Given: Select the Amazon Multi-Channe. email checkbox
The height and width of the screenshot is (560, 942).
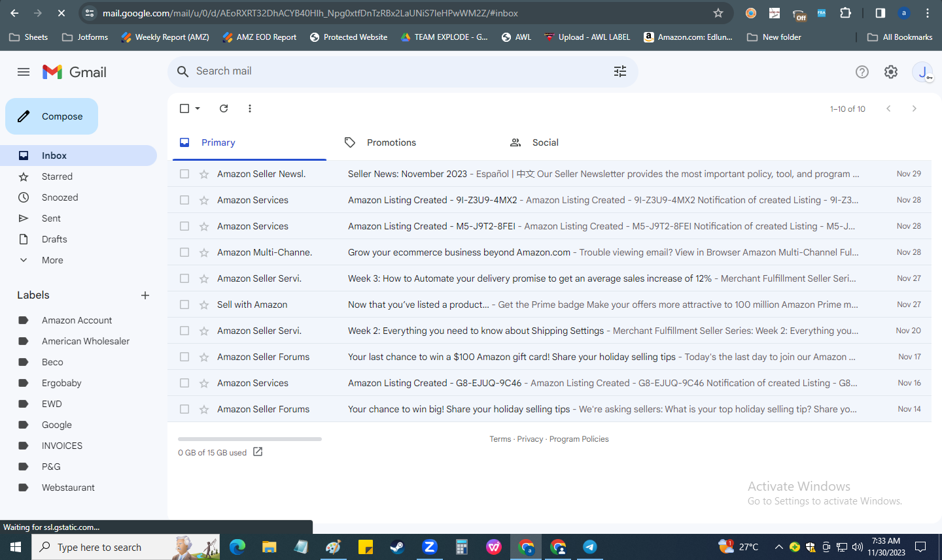Looking at the screenshot, I should click(x=184, y=252).
